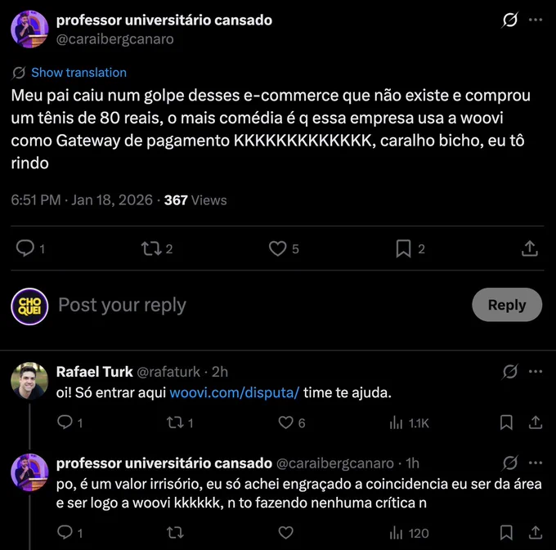The height and width of the screenshot is (550, 556).
Task: Open the 367 Views count
Action: coord(195,200)
